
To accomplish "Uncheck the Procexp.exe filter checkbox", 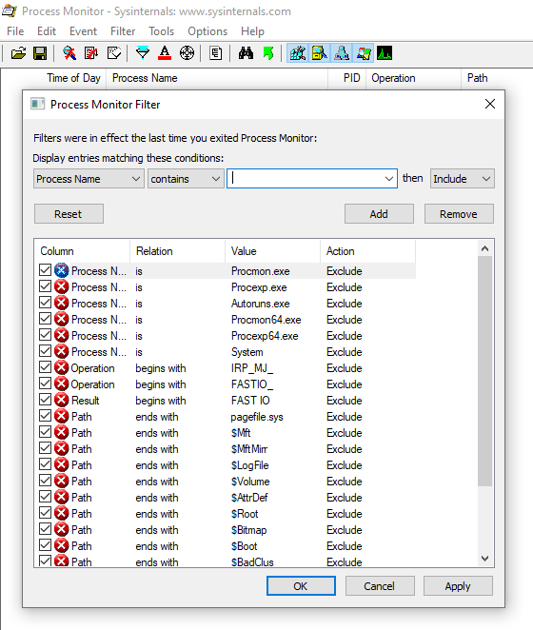I will [x=45, y=286].
